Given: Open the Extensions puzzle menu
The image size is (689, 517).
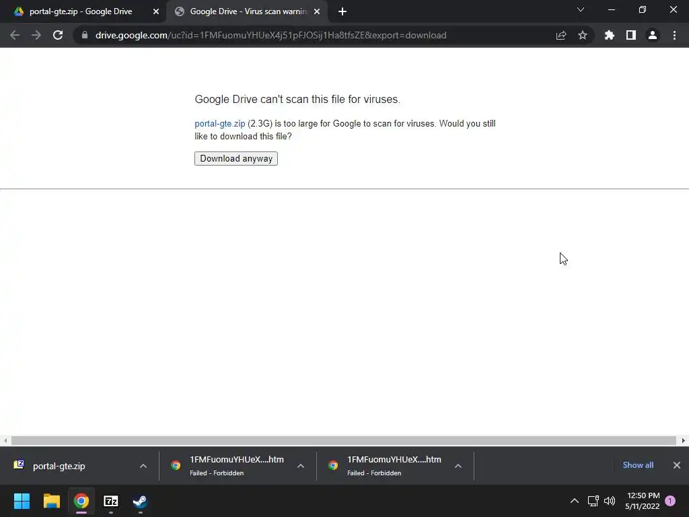Looking at the screenshot, I should pos(610,35).
